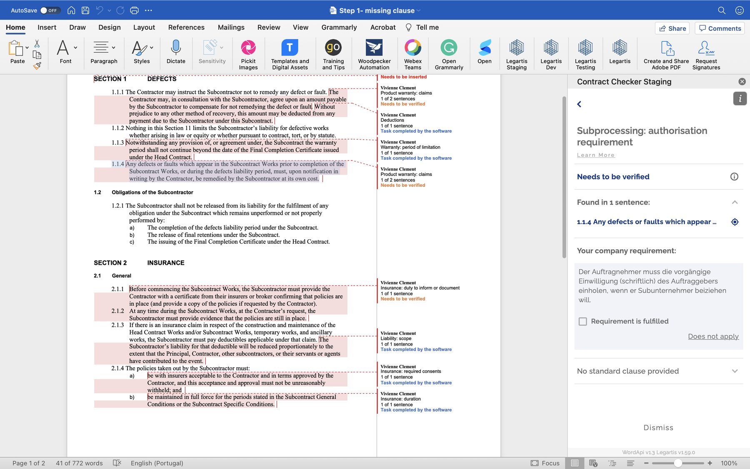Switch to the Draw tab
Viewport: 750px width, 469px height.
coord(77,28)
